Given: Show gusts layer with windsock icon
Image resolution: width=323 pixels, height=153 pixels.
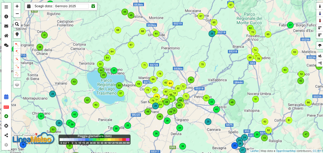Looking at the screenshot, I should (x=320, y=63).
